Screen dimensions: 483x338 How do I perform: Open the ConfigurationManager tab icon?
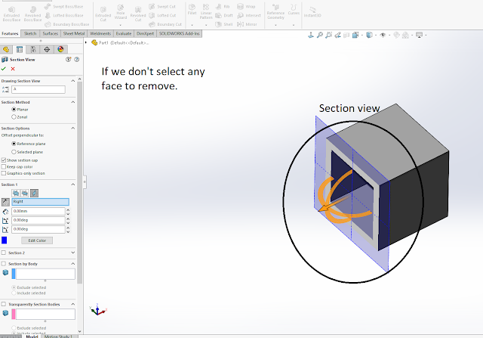33,49
